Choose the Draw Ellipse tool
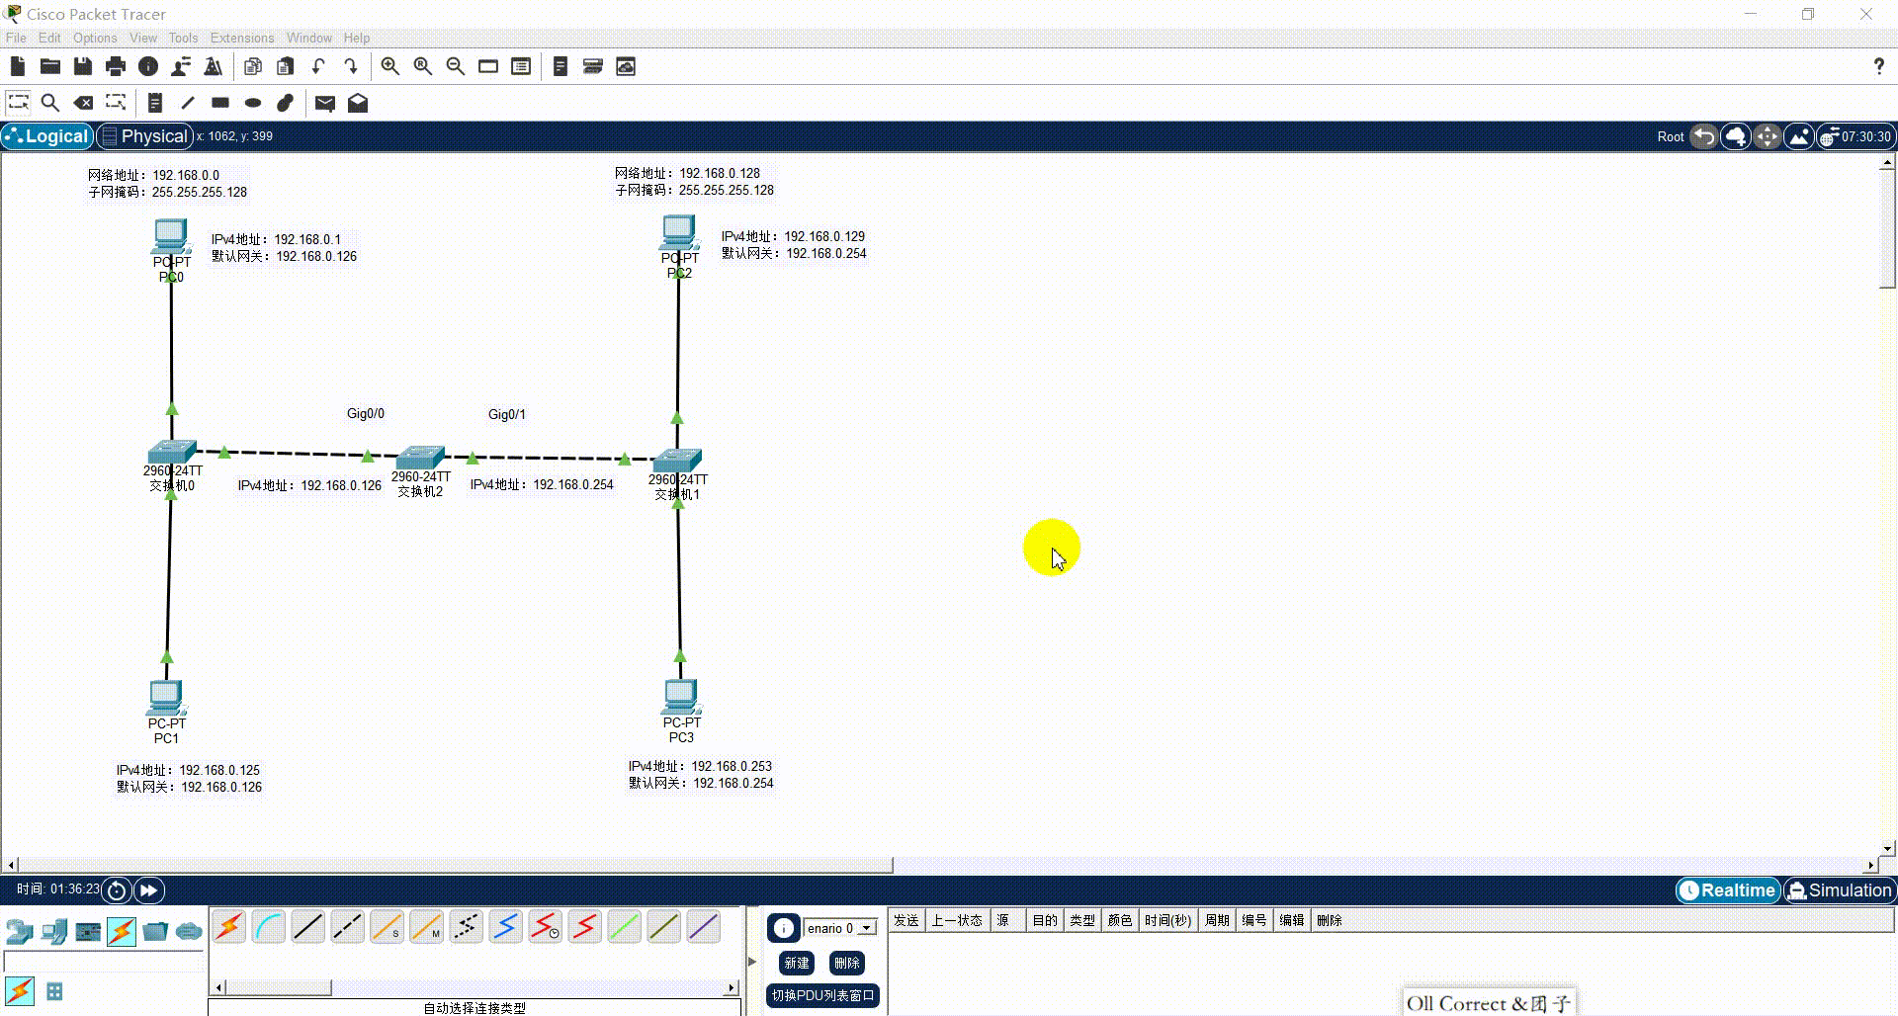The image size is (1898, 1016). tap(253, 102)
